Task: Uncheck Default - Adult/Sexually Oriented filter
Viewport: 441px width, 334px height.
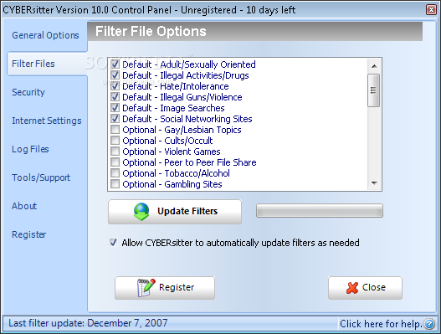Action: point(115,64)
